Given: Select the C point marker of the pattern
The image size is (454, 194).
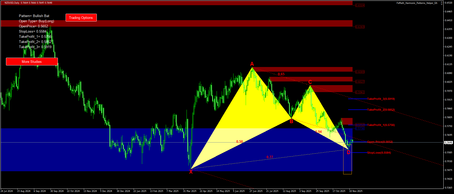Looking at the screenshot, I should coord(310,82).
